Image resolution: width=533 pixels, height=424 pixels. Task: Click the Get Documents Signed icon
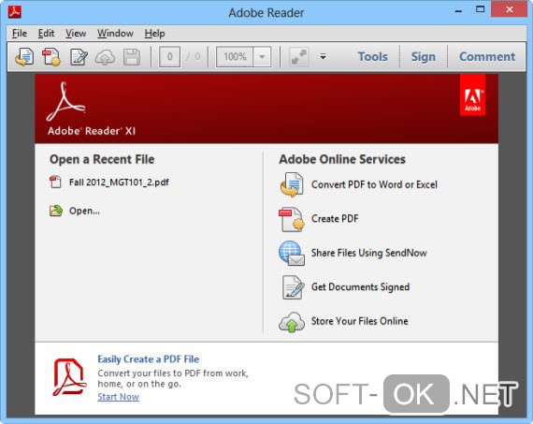point(293,287)
